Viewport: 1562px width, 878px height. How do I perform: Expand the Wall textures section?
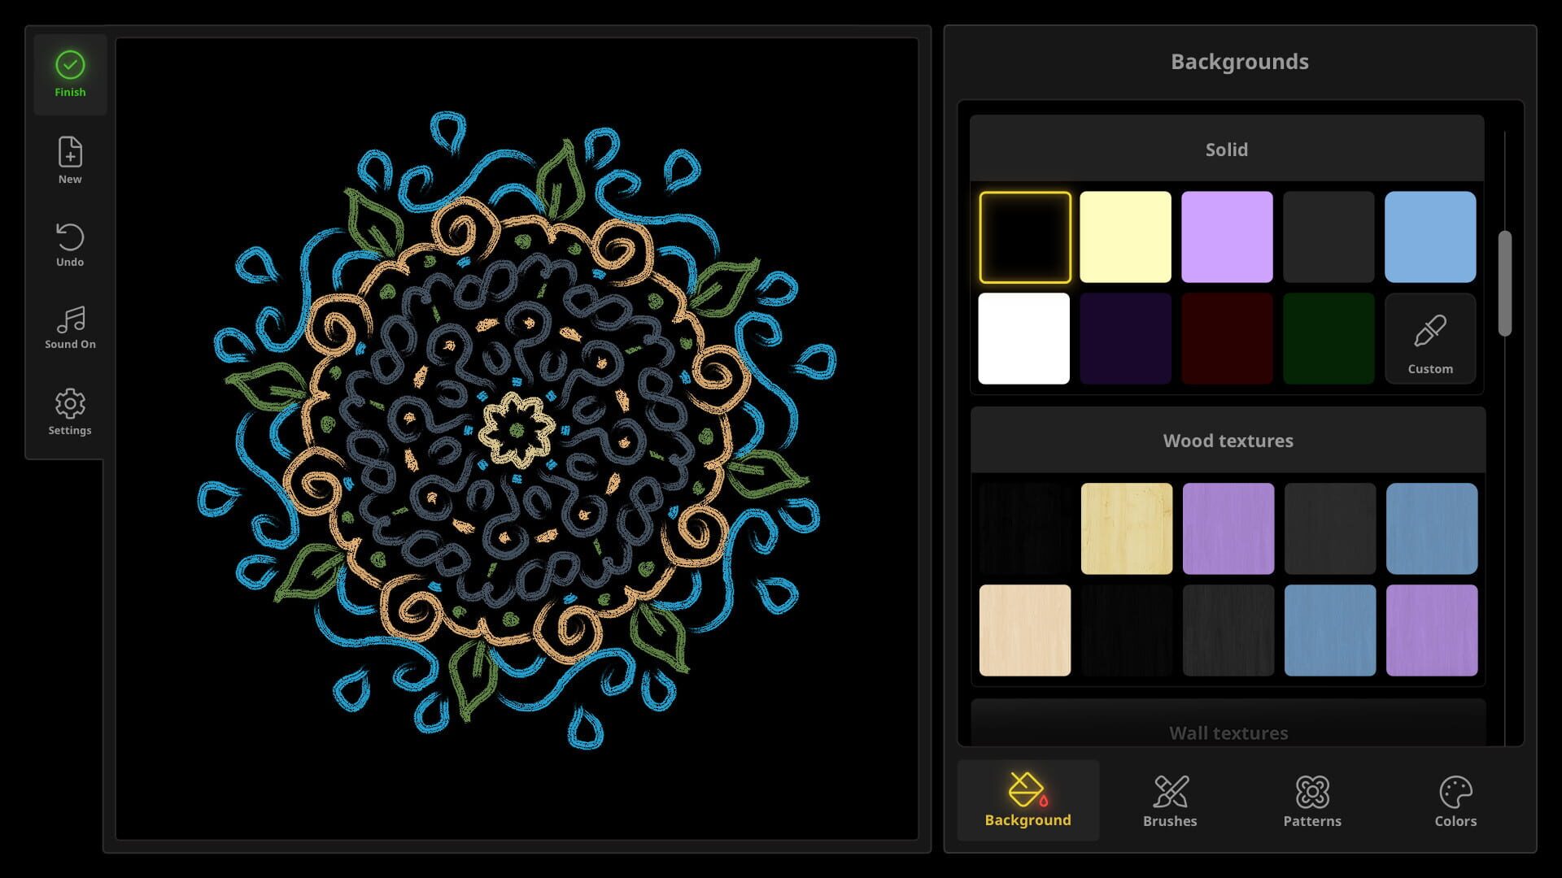tap(1227, 732)
